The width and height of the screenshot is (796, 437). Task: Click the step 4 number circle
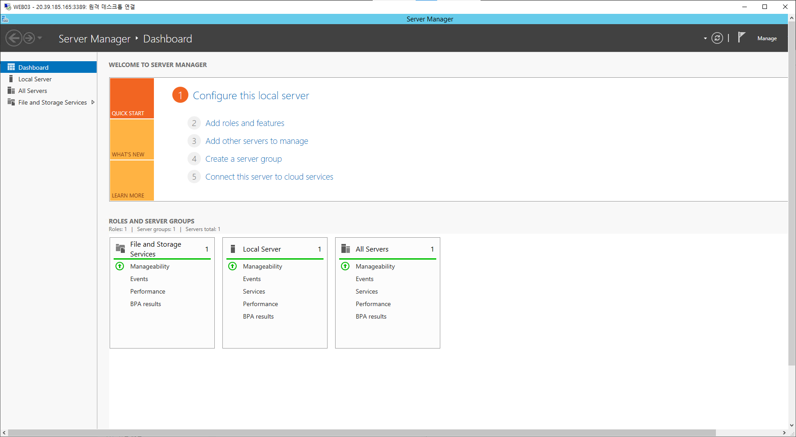point(194,159)
